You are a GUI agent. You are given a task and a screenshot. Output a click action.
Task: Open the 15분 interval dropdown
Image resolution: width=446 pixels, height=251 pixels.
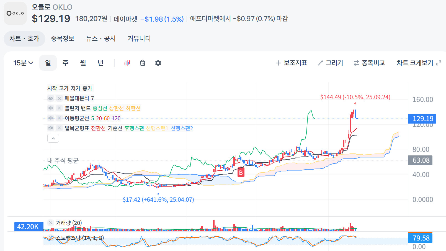(x=23, y=63)
